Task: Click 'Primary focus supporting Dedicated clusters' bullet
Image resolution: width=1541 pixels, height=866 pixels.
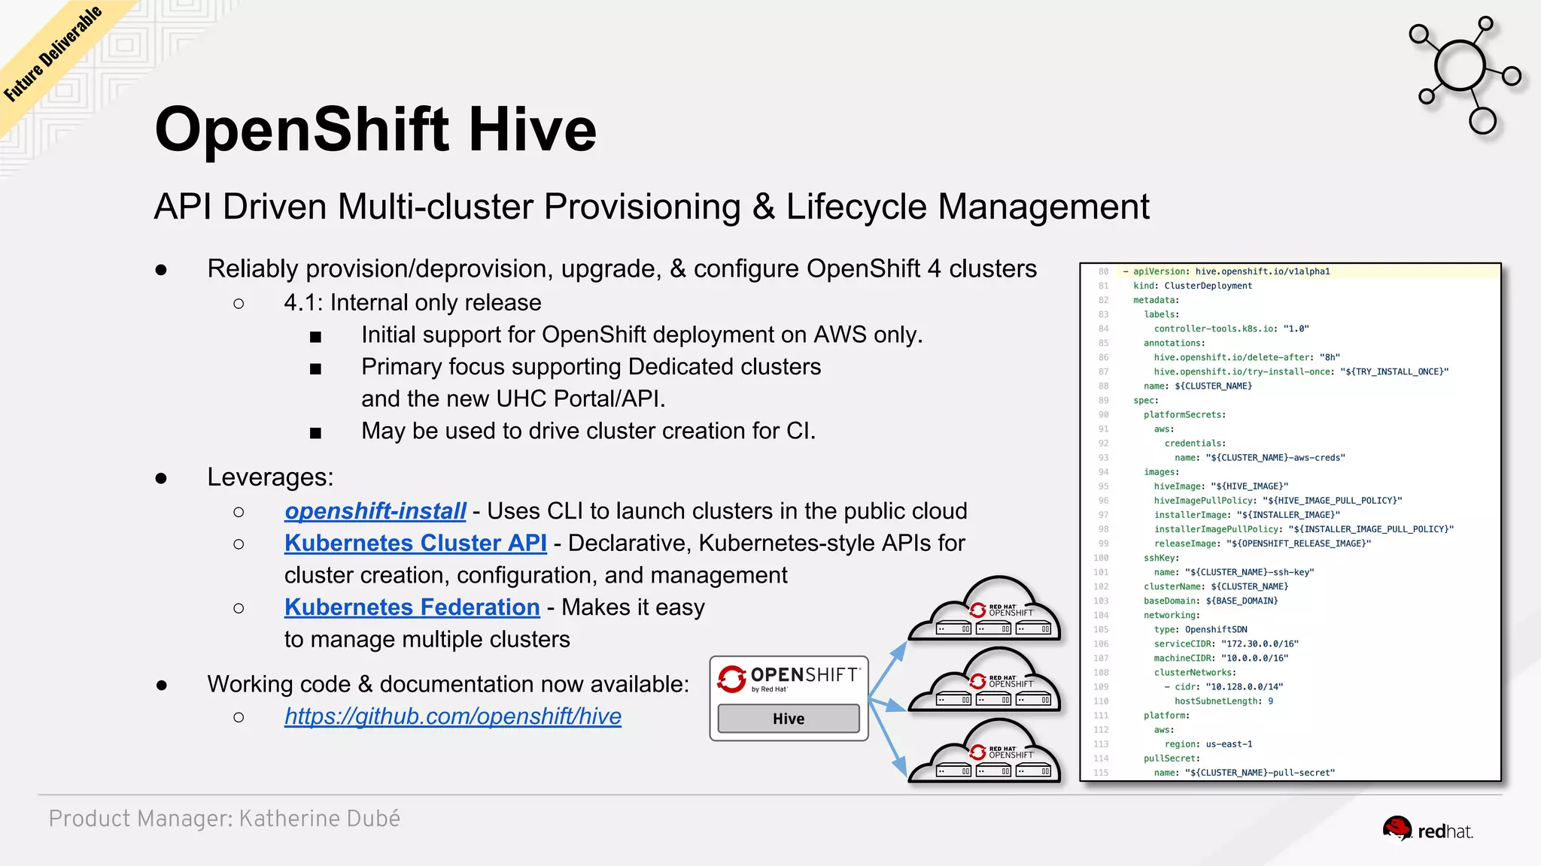Action: pos(591,367)
